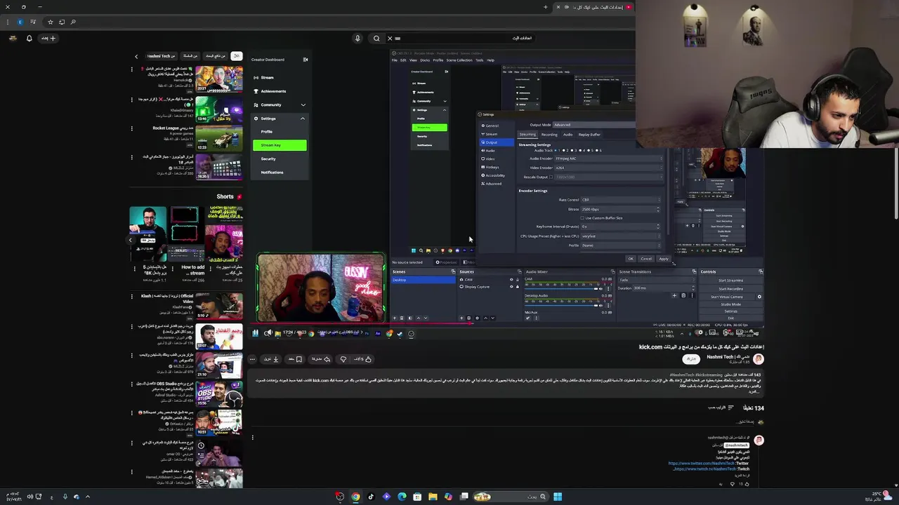Image resolution: width=899 pixels, height=505 pixels.
Task: Open options for the Rocket League video
Action: point(131,128)
